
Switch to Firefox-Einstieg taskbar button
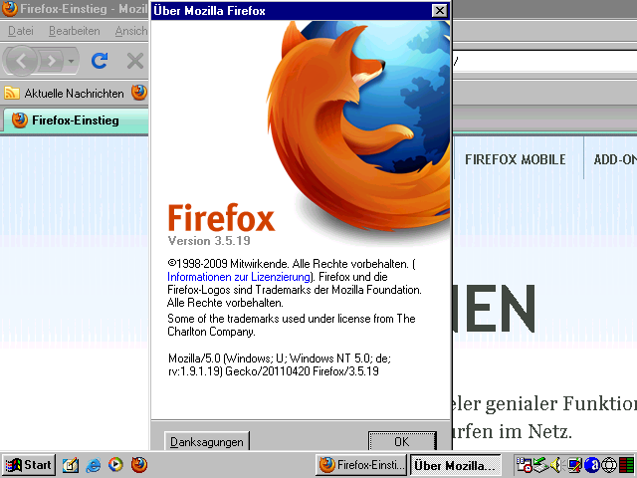[x=361, y=465]
